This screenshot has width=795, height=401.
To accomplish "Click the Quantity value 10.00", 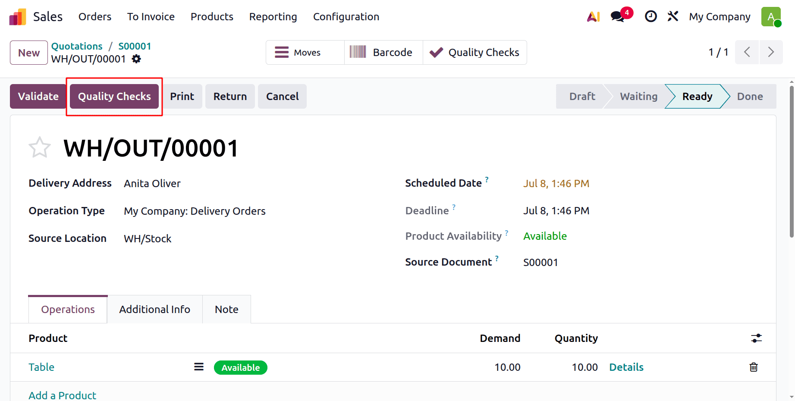I will (x=584, y=367).
